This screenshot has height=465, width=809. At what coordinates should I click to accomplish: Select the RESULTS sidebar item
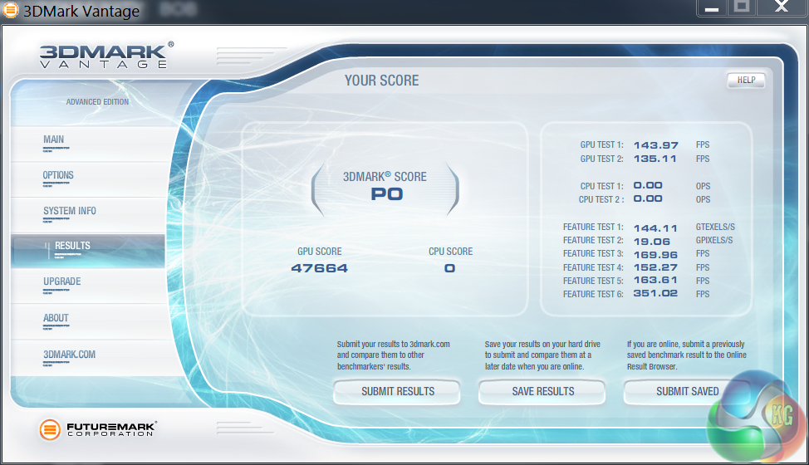(x=88, y=251)
